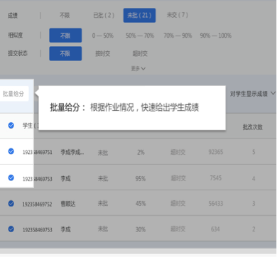Open the 对学生显示成绩 dropdown
This screenshot has height=257, width=277.
(x=253, y=94)
